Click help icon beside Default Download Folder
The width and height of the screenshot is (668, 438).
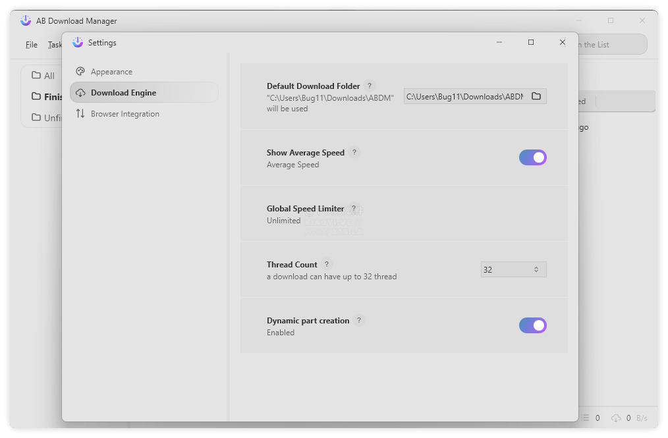[370, 86]
